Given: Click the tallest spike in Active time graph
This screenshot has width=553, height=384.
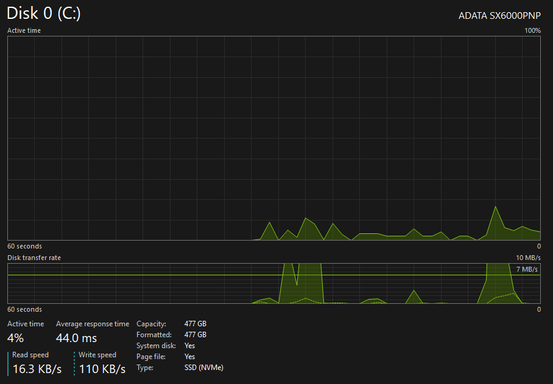Looking at the screenshot, I should coord(496,207).
